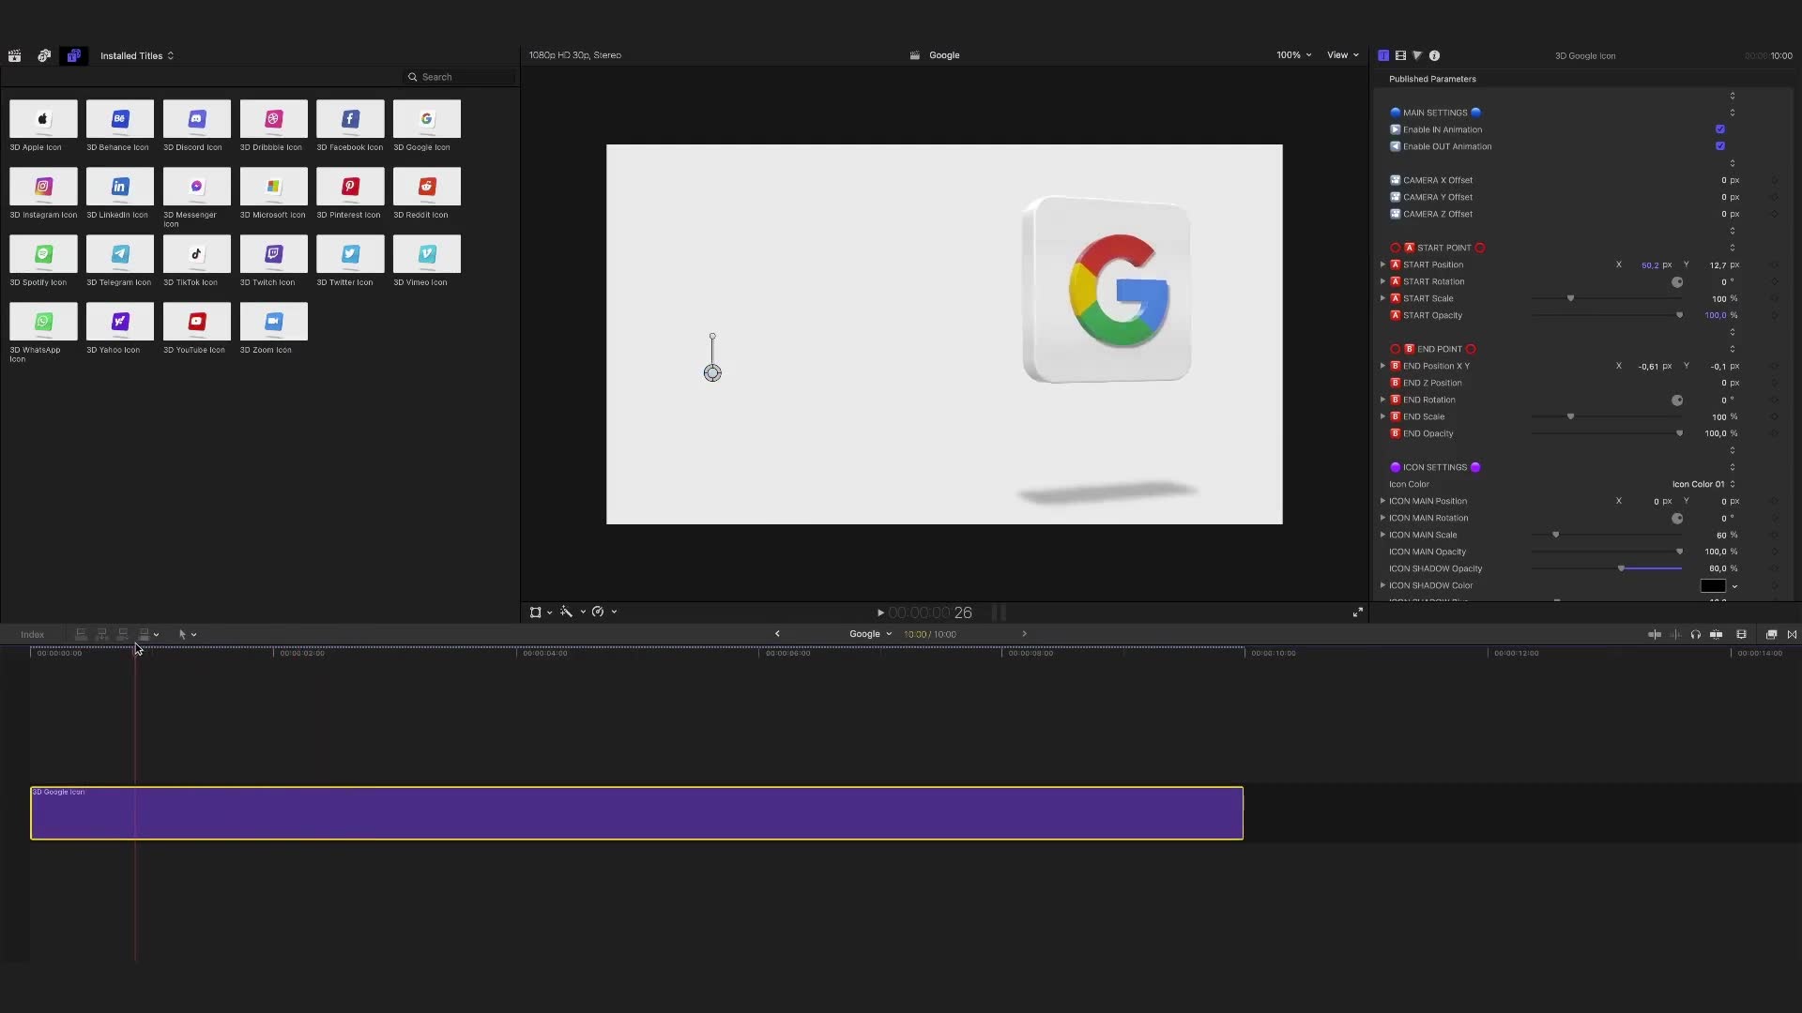
Task: Open the viewer View dropdown
Action: 1342,55
